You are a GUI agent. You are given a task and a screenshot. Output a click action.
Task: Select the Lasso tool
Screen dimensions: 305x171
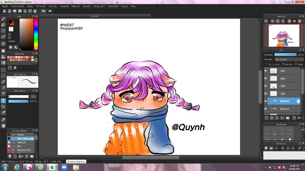click(3, 76)
